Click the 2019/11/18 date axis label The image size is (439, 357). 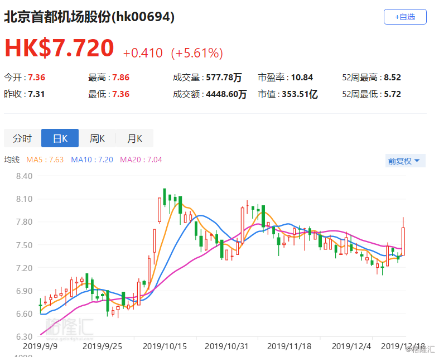pos(289,346)
